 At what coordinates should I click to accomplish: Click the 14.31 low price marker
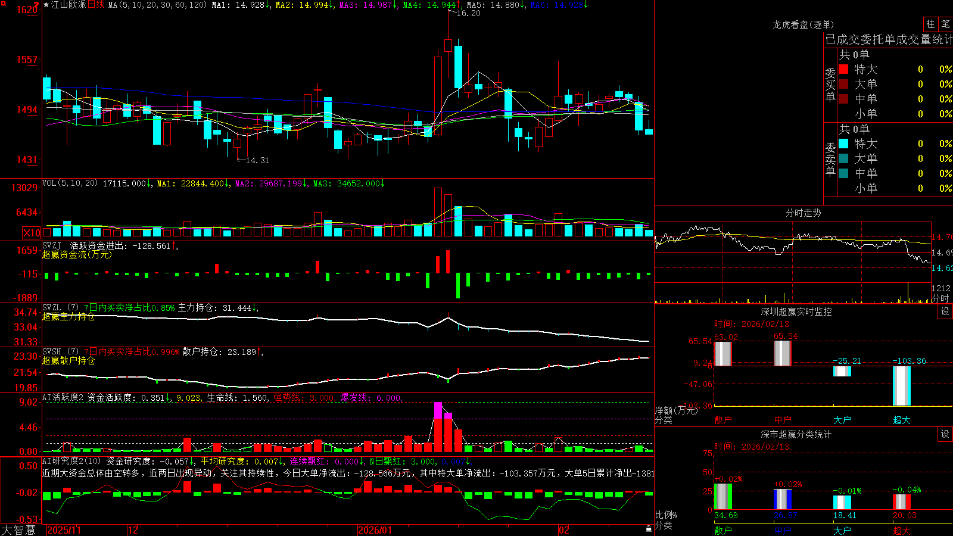point(257,160)
